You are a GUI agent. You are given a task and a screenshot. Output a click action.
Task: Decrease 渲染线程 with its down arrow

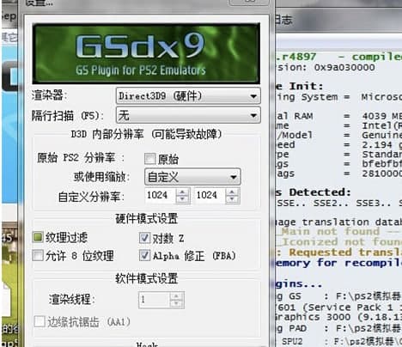click(x=177, y=304)
